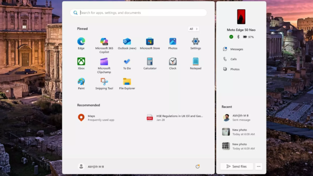The image size is (313, 176).
Task: Click the search magnifier icon
Action: point(75,13)
